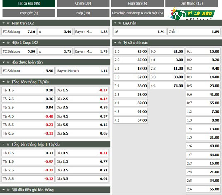Expand Đội đầu tiên ghi bàn thắng arrow
The width and height of the screenshot is (222, 195).
4,190
